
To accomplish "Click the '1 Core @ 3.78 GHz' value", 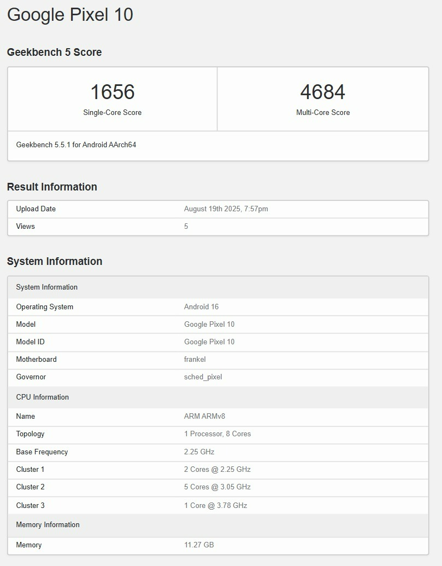I will coord(215,505).
